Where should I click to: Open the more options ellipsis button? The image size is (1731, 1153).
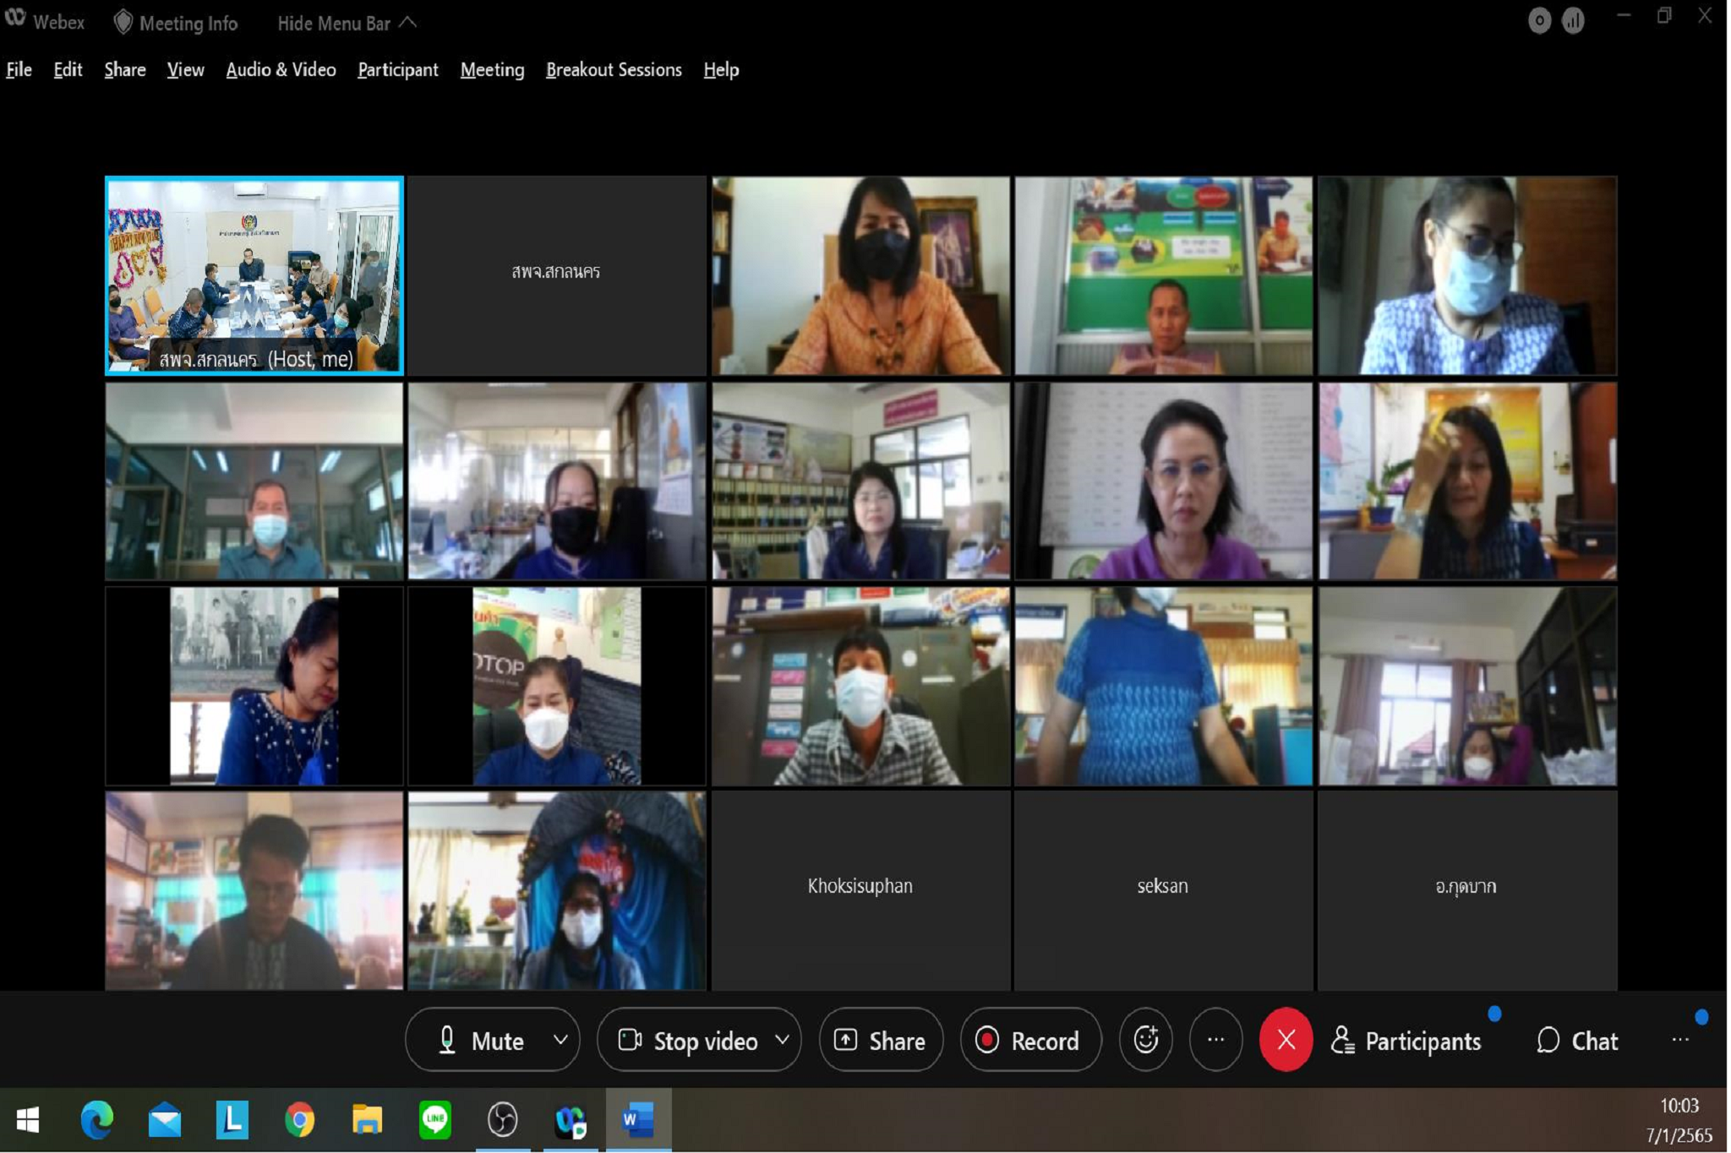pos(1215,1039)
